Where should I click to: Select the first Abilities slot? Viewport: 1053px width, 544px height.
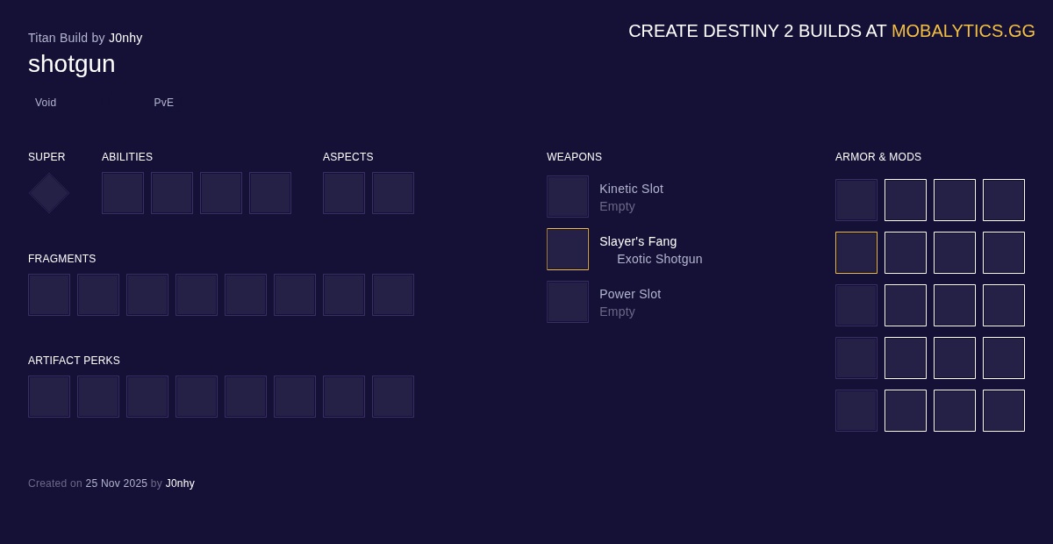123,193
